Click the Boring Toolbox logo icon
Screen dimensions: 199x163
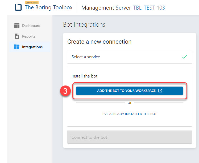tap(18, 7)
